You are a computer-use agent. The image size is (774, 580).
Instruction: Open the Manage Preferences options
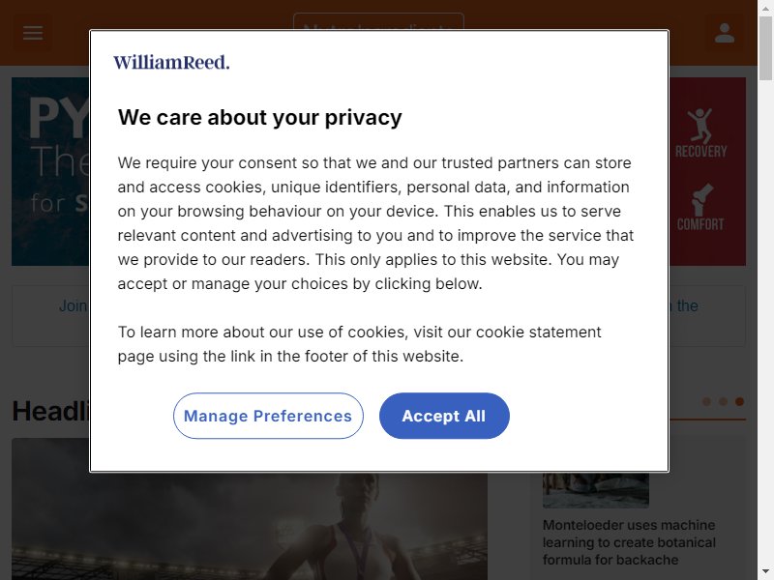(268, 416)
